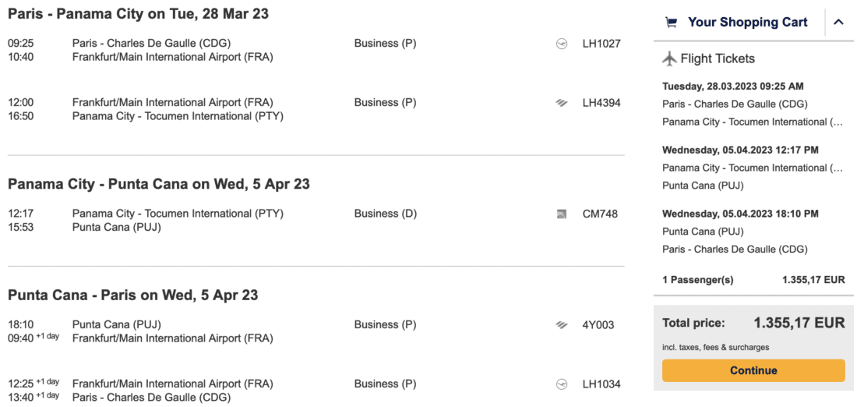Click the airline logo next to 4Y003

tap(562, 325)
